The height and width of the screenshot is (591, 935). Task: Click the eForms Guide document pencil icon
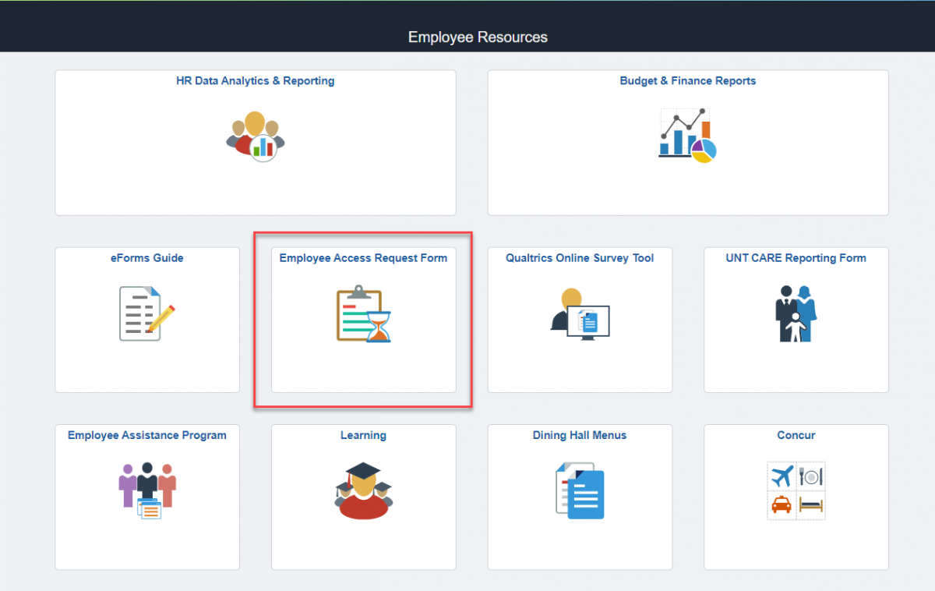[x=147, y=313]
